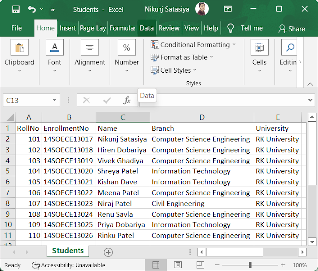The image size is (318, 271).
Task: Click cell 14SOECE13020
Action: tap(69, 171)
